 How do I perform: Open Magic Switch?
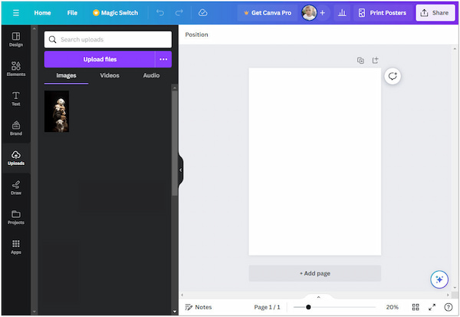(115, 13)
